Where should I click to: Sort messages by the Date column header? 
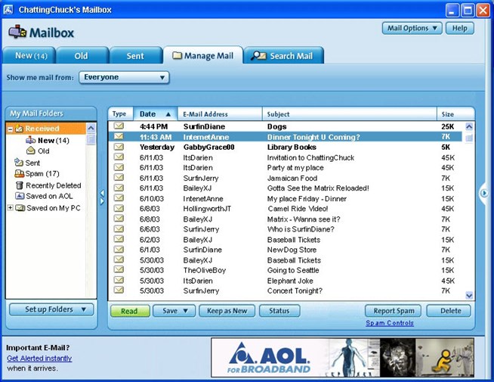155,114
